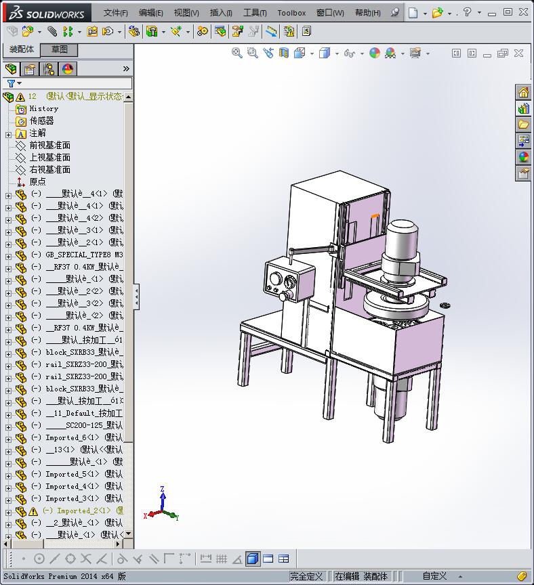The height and width of the screenshot is (585, 534).
Task: Click the Mate paperclip icon
Action: (52, 31)
